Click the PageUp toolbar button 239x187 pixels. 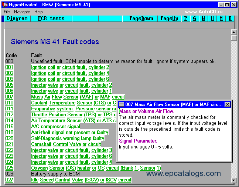click(169, 19)
